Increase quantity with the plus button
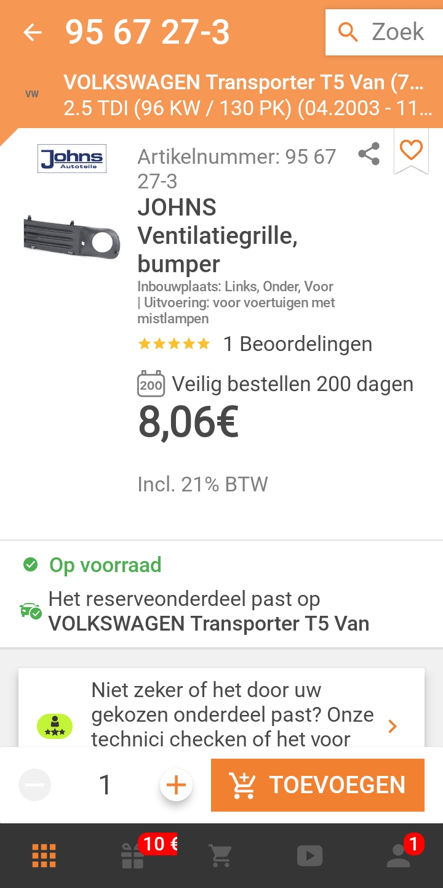Viewport: 443px width, 888px height. [176, 785]
